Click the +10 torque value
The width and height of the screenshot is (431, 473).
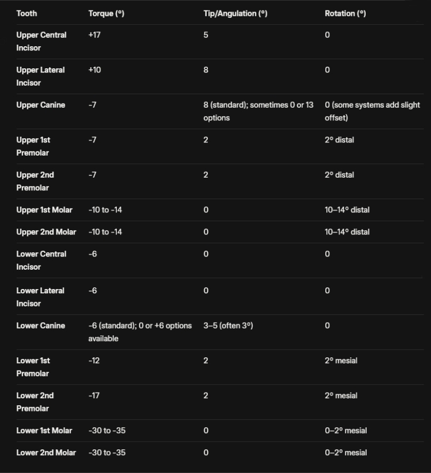coord(95,70)
